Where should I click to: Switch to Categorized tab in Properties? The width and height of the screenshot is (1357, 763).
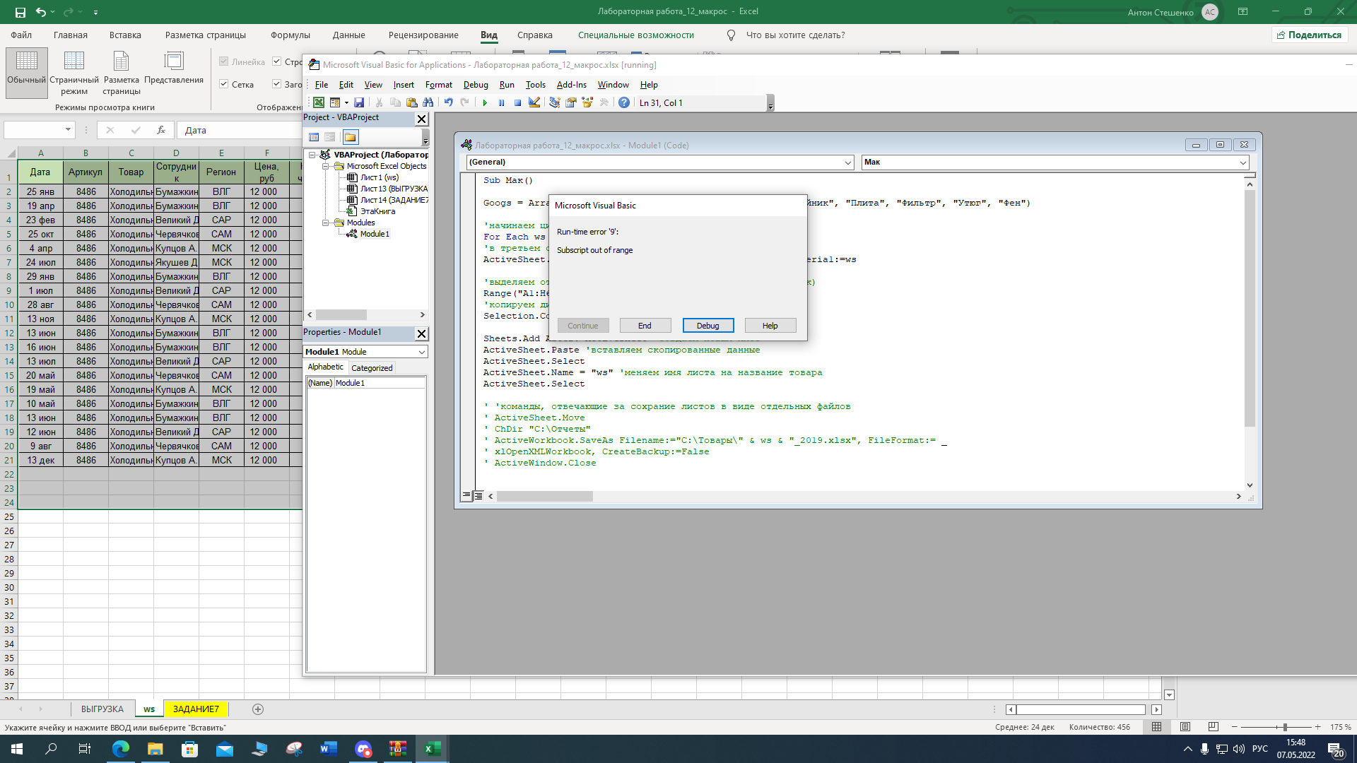[372, 368]
